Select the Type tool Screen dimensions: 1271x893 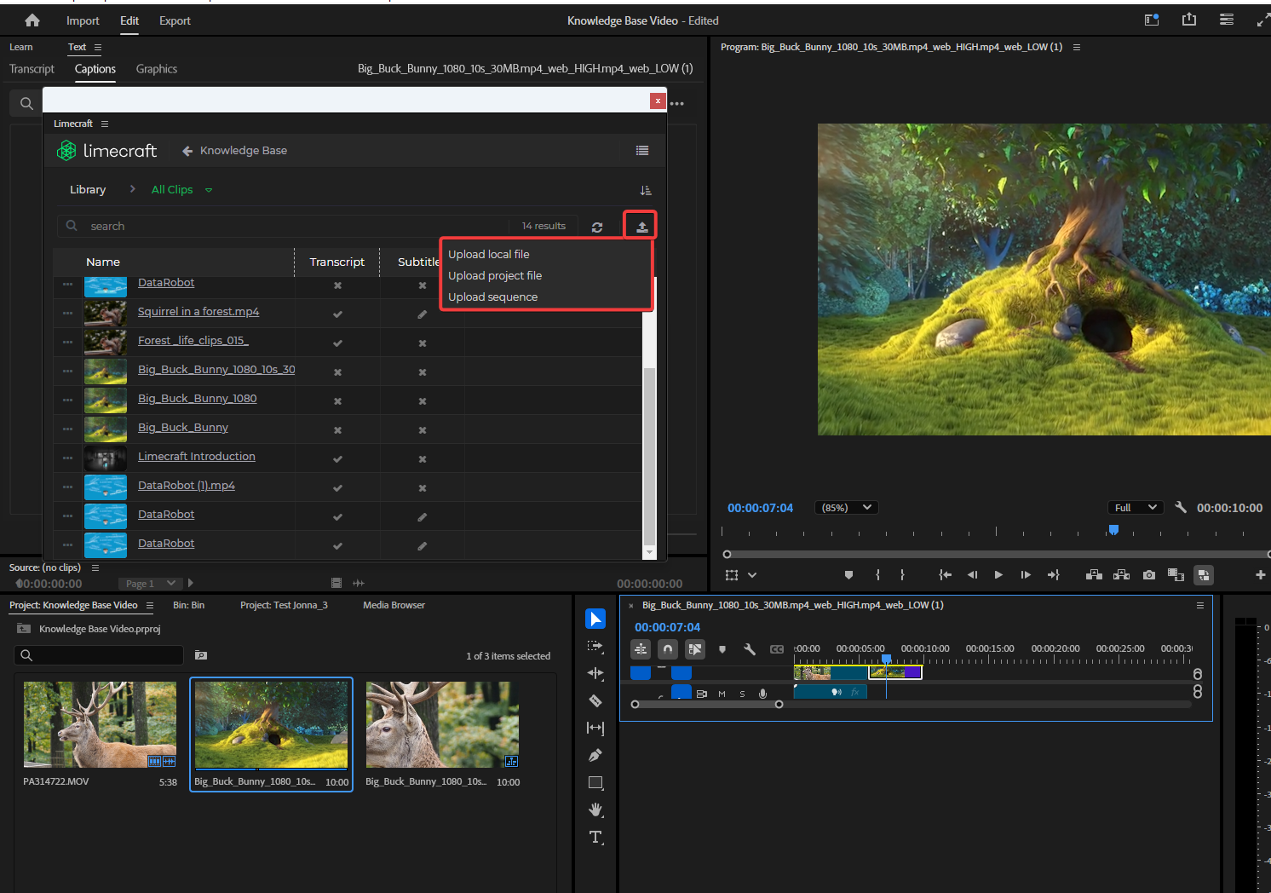pyautogui.click(x=595, y=837)
